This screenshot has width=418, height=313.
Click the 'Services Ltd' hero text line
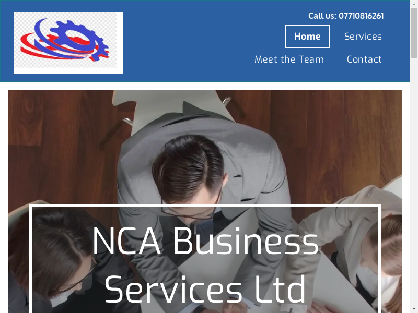point(205,289)
